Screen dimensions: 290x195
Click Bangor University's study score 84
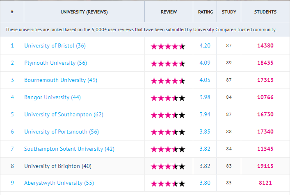tap(229, 97)
